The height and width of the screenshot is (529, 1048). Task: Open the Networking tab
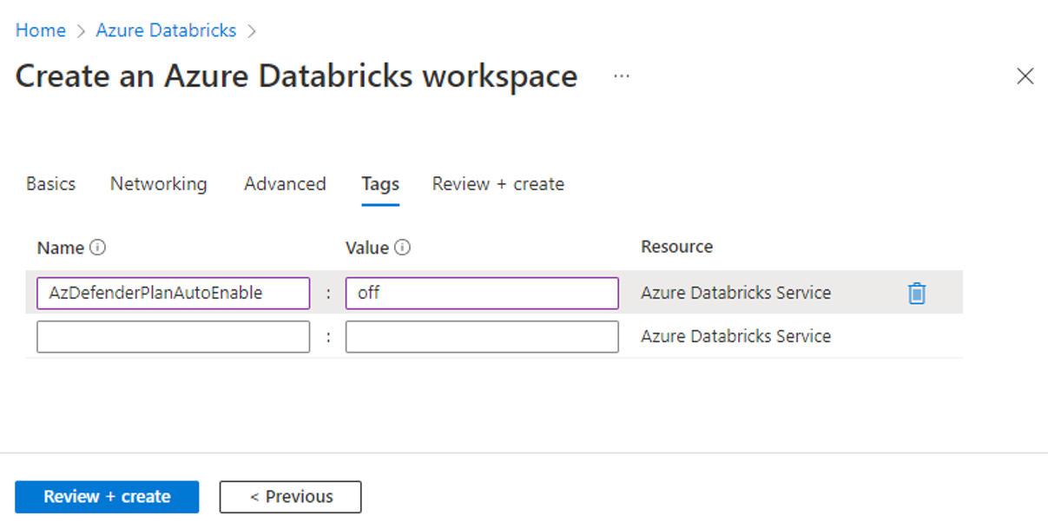click(x=158, y=184)
